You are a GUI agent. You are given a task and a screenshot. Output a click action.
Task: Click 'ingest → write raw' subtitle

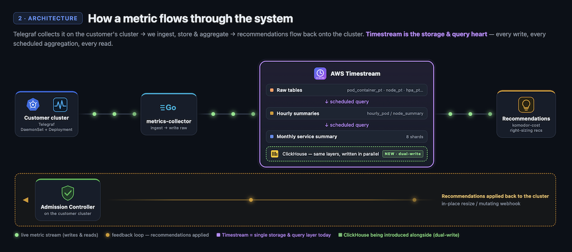pos(168,128)
